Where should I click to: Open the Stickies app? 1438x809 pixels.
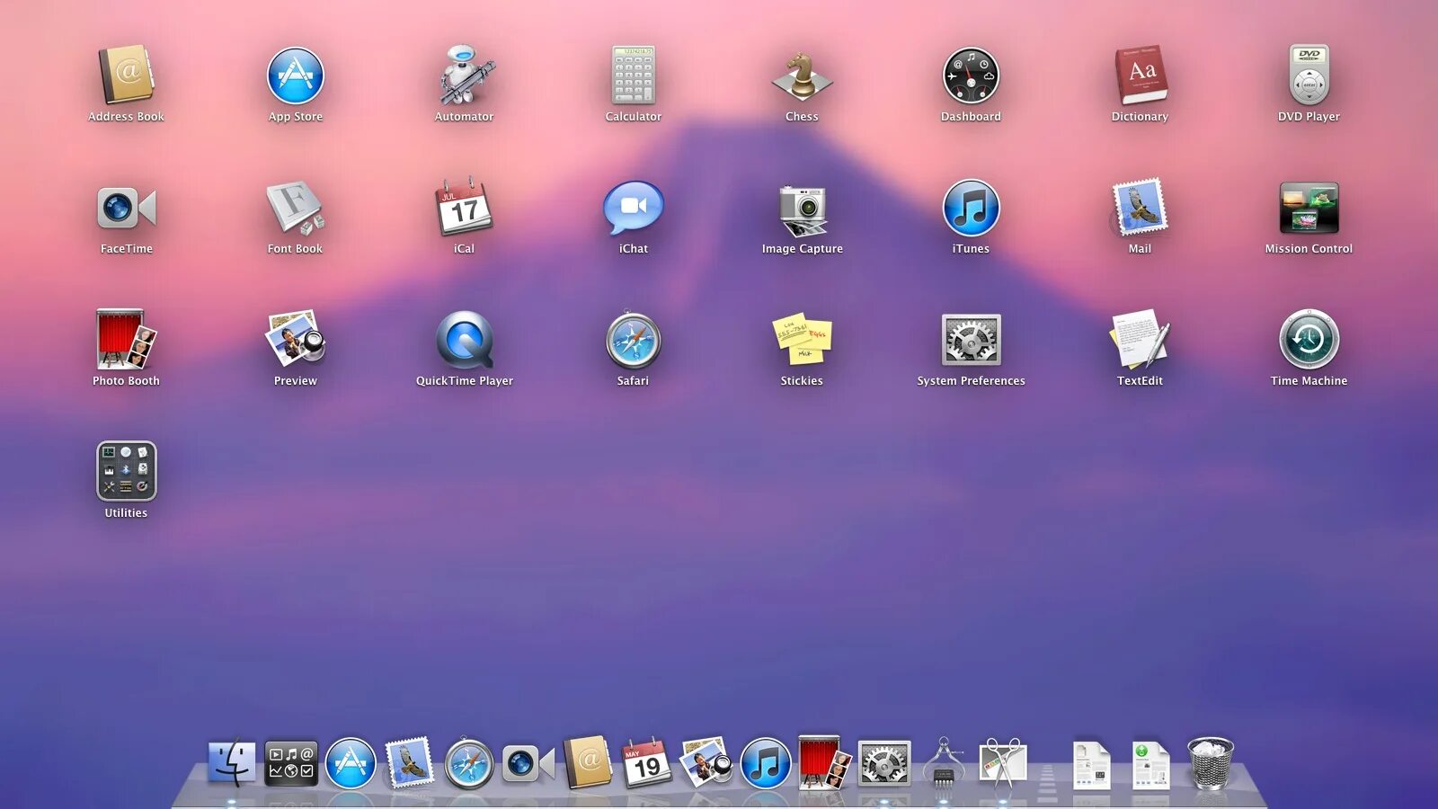[x=802, y=340]
